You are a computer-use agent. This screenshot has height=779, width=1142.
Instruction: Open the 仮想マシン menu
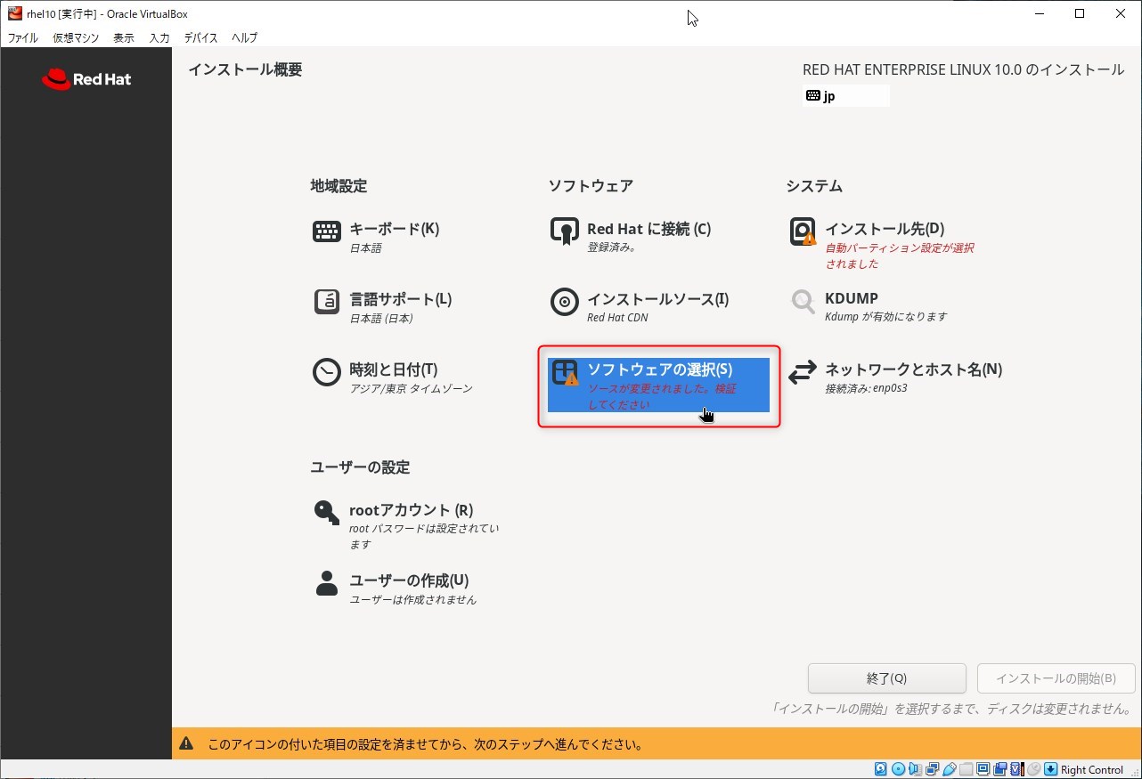pyautogui.click(x=76, y=37)
